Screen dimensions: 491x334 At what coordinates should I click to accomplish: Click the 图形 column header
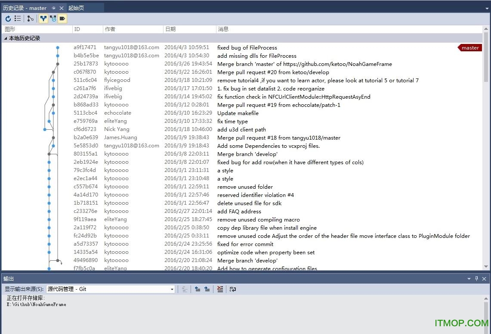[x=37, y=29]
